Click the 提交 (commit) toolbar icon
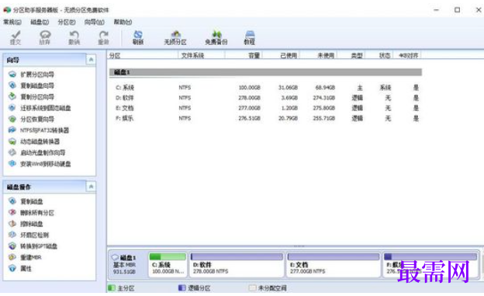Image resolution: width=484 pixels, height=296 pixels. point(16,38)
